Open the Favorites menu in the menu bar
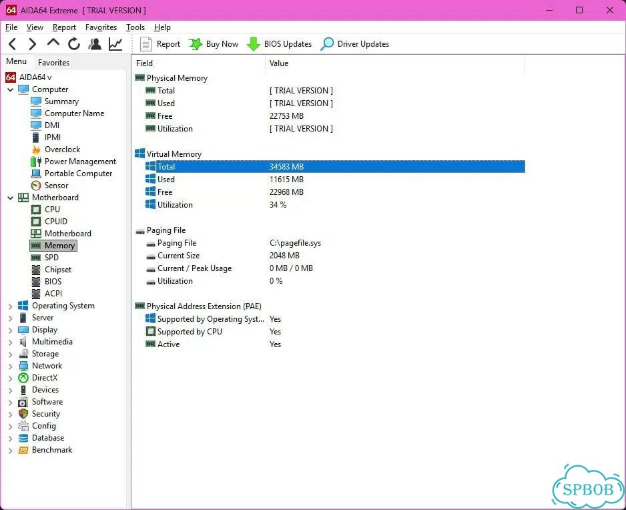Viewport: 626px width, 510px height. click(x=101, y=27)
